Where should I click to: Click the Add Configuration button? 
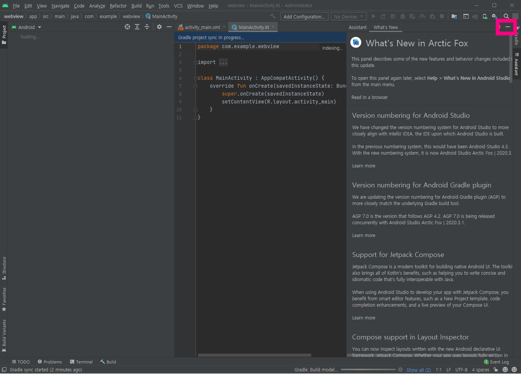click(304, 17)
